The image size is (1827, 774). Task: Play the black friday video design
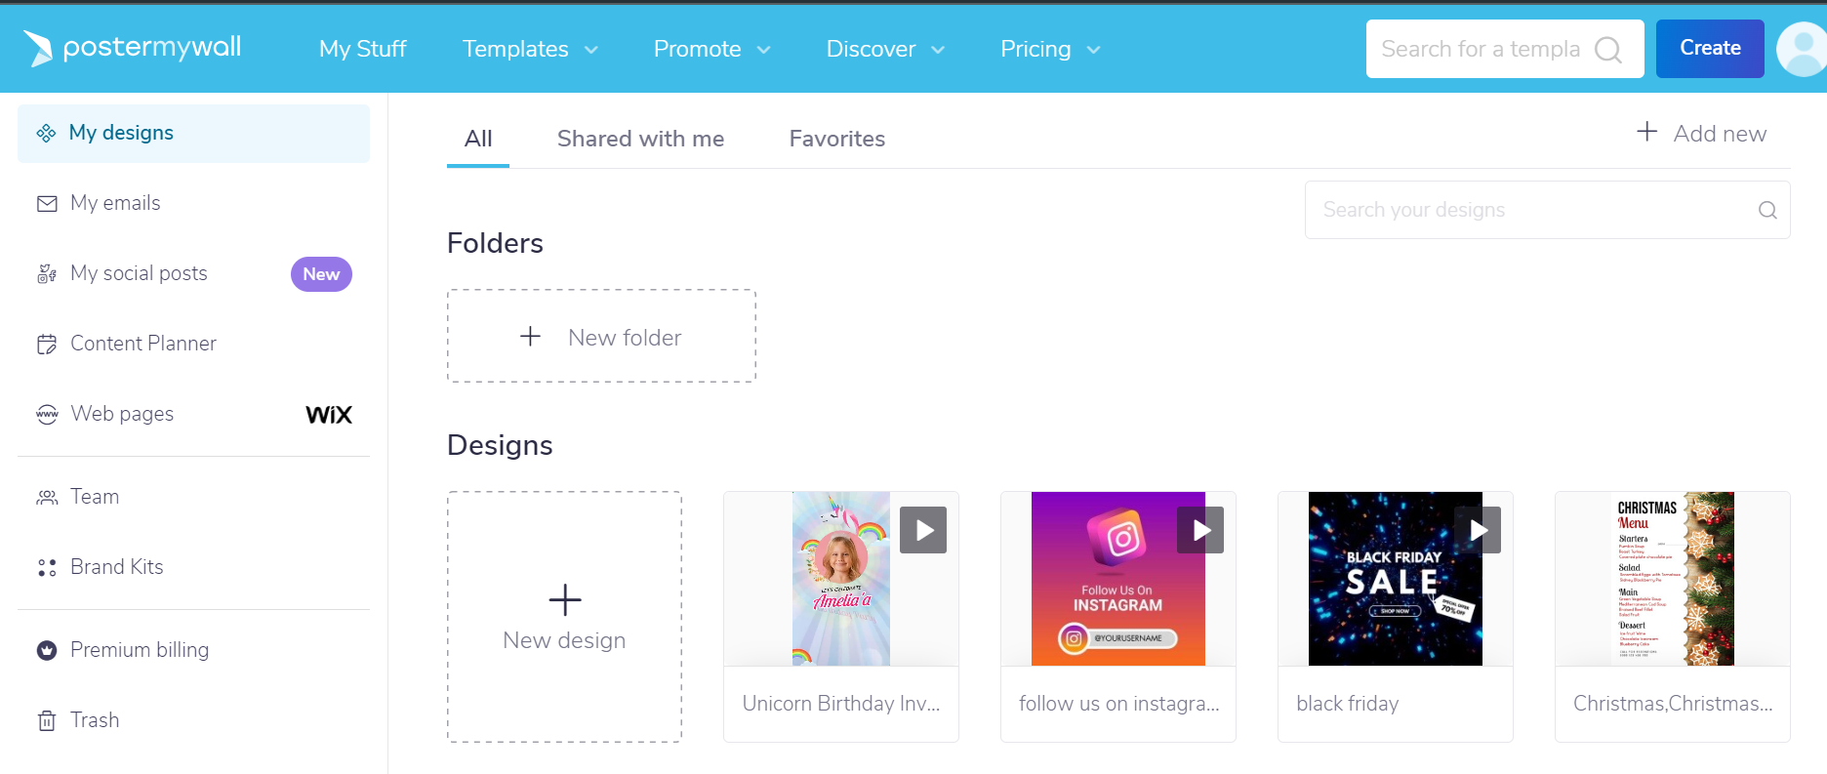pos(1478,530)
